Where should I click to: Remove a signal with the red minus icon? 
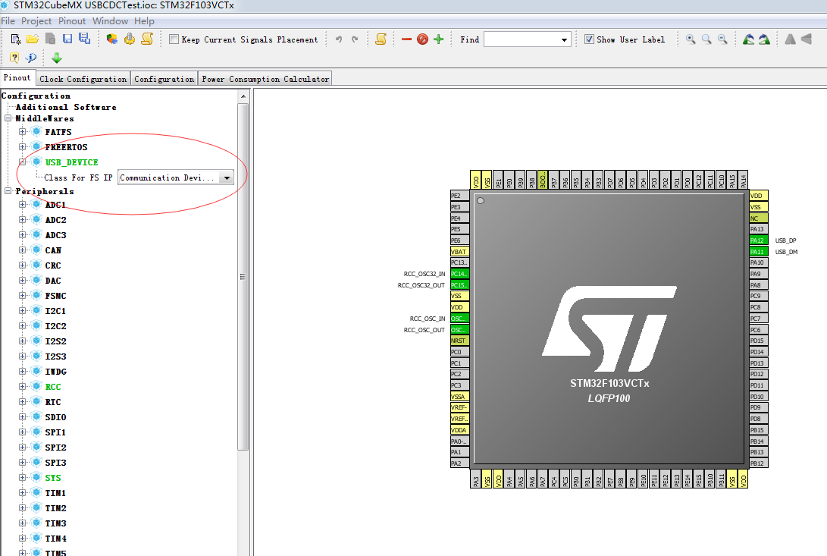406,39
